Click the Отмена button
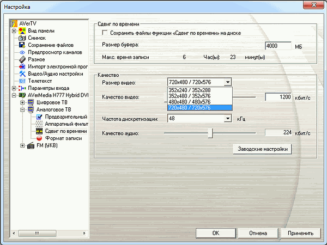 (258, 233)
